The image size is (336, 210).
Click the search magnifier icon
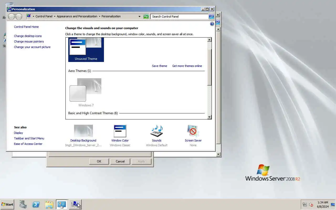[x=211, y=17]
